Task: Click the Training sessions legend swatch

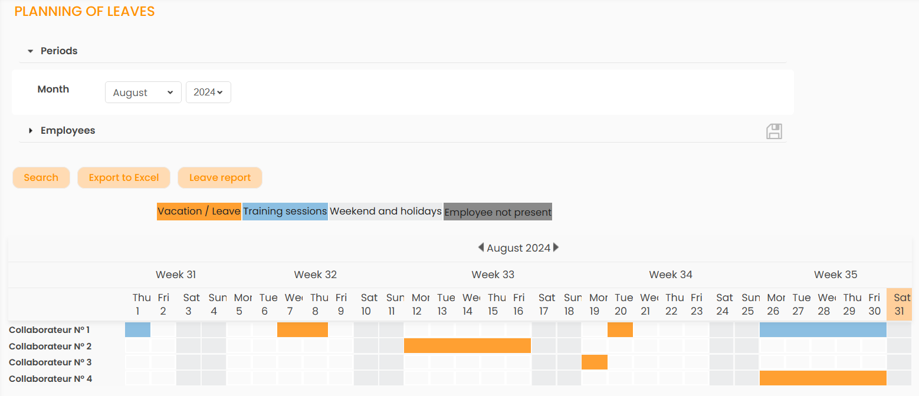Action: click(x=285, y=212)
